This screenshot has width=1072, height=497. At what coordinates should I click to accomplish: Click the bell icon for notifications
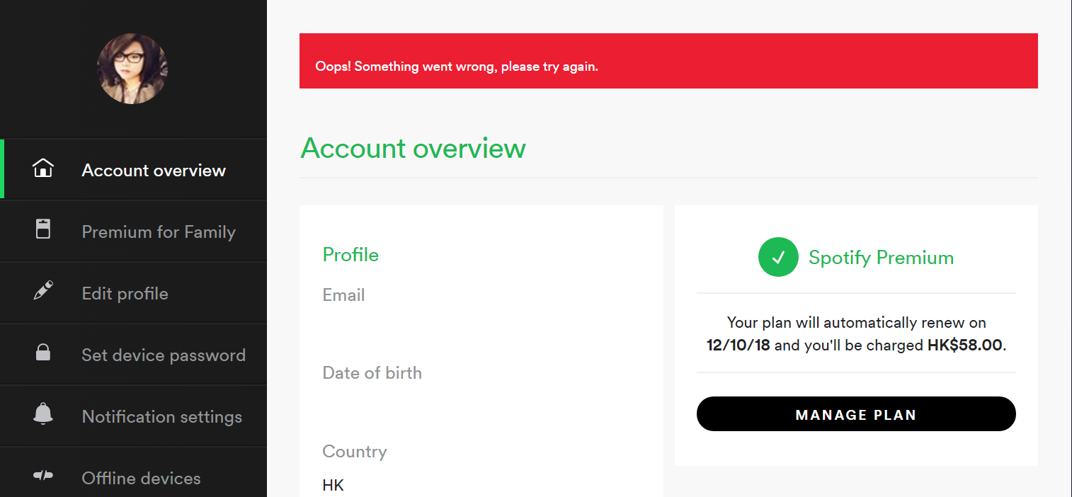pos(43,413)
